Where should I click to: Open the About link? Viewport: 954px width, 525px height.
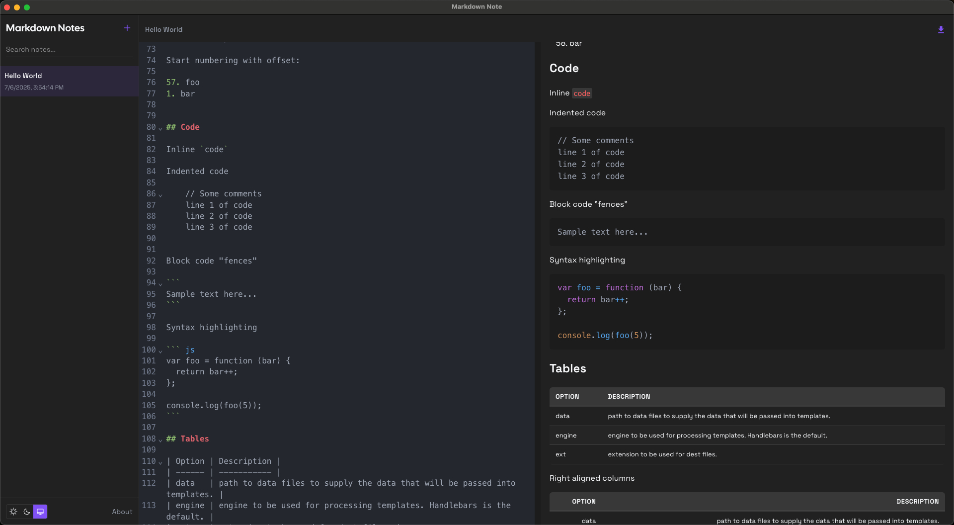122,512
